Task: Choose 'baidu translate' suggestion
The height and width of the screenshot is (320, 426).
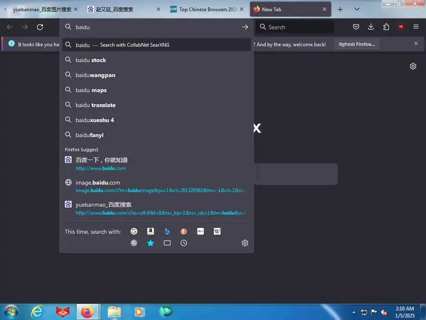Action: pos(156,105)
